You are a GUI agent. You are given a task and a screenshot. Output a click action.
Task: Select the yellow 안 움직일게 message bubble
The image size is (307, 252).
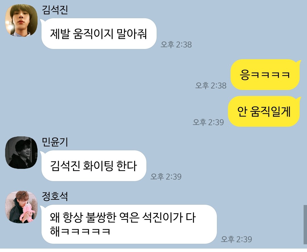(x=264, y=111)
